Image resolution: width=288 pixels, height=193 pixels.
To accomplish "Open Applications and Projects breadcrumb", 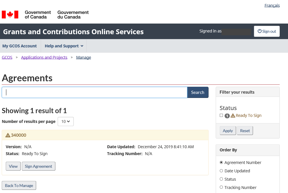I will [x=44, y=57].
